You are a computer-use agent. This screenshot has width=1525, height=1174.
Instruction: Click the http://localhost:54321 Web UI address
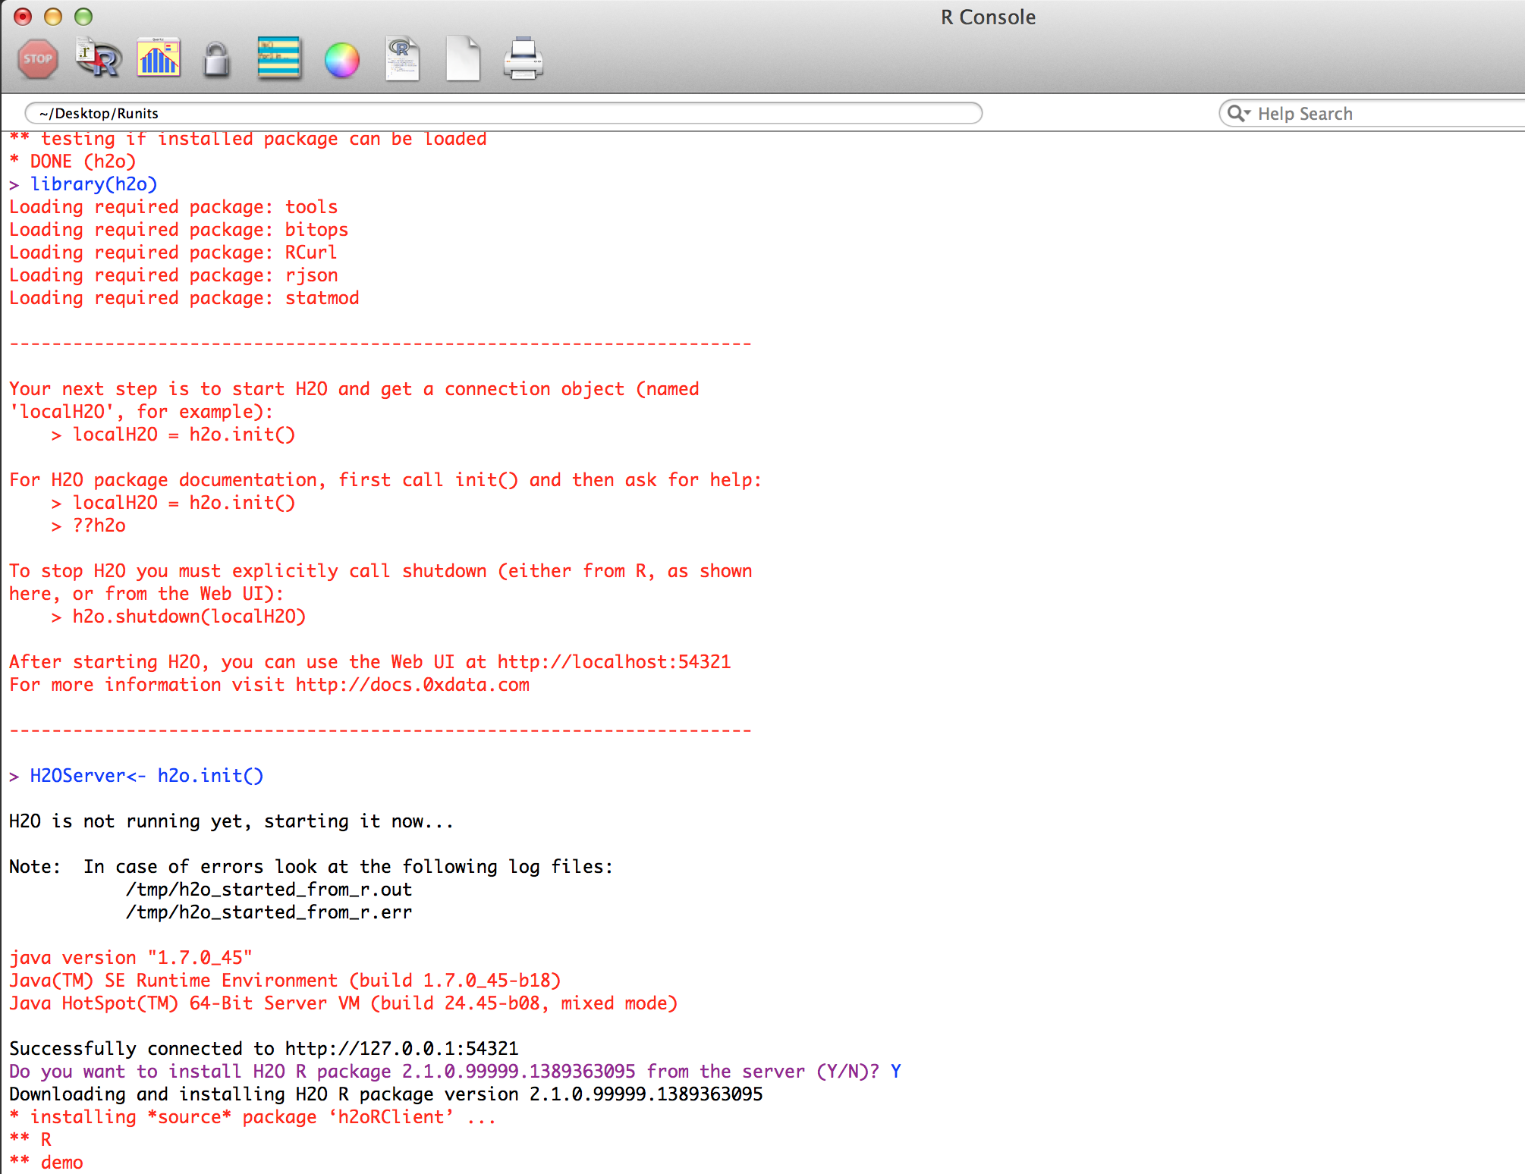613,661
